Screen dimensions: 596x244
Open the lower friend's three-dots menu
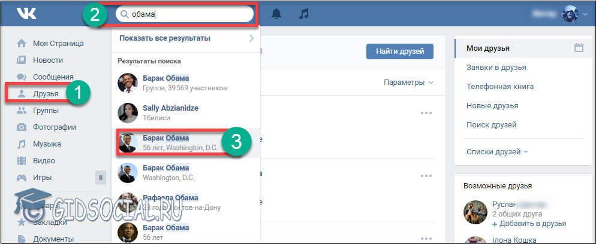click(427, 176)
